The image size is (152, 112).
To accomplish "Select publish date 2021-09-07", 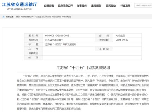I will 122,40.
